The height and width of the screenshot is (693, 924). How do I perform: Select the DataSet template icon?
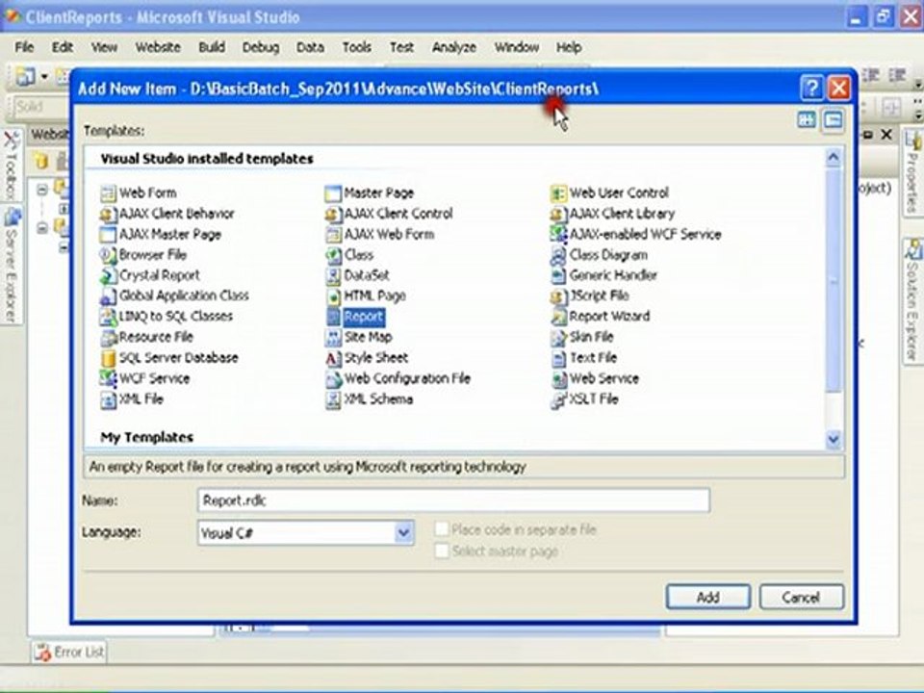coord(333,276)
